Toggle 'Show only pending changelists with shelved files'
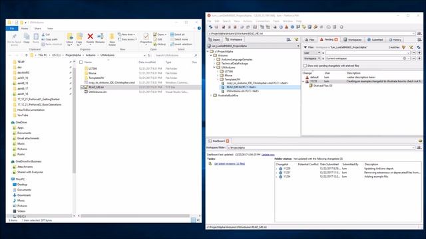This screenshot has height=239, width=426. (305, 66)
